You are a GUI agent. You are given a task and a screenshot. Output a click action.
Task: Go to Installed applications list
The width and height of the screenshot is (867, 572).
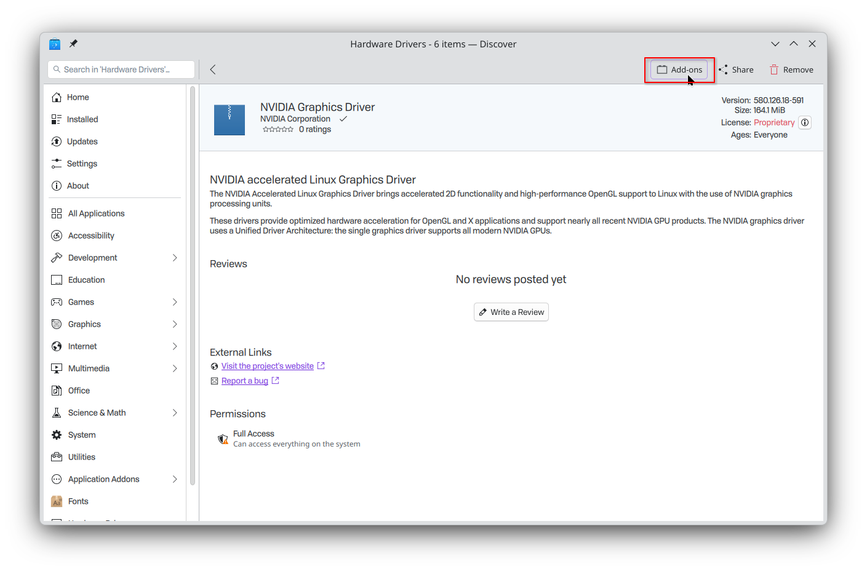coord(82,119)
